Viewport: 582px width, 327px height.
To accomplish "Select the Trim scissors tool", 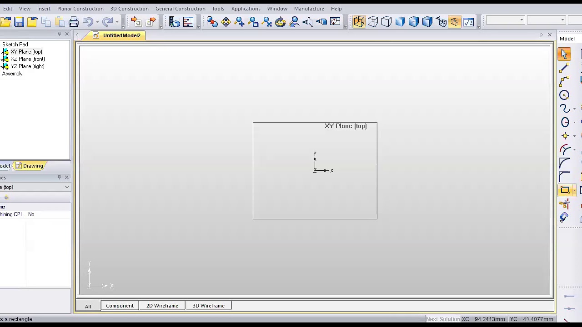I will click(x=564, y=204).
